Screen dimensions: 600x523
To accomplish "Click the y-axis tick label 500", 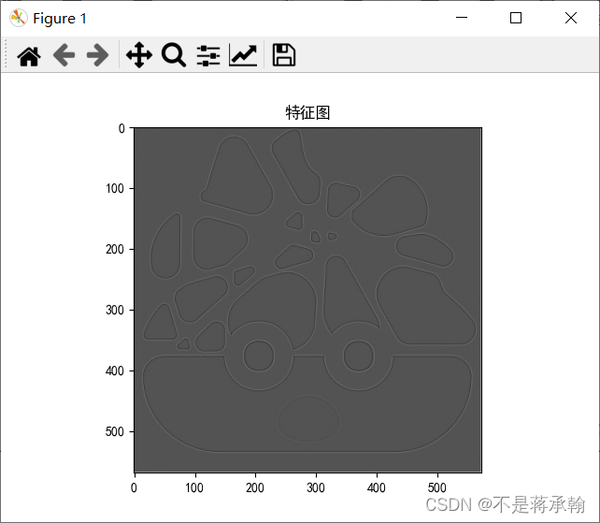I will [x=115, y=432].
